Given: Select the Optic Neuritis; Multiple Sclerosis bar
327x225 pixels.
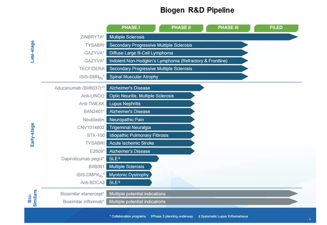Looking at the screenshot, I should pyautogui.click(x=150, y=96).
